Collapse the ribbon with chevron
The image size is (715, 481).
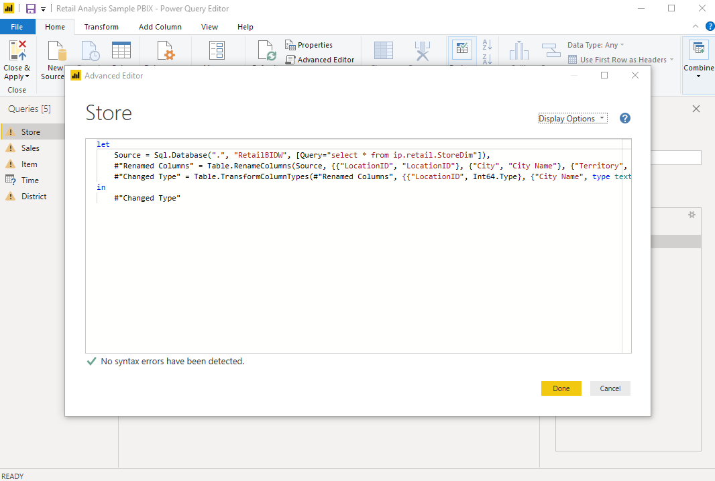pyautogui.click(x=696, y=26)
